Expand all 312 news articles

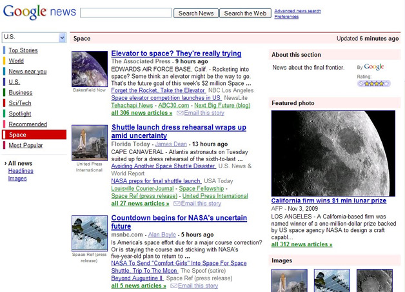coord(302,244)
